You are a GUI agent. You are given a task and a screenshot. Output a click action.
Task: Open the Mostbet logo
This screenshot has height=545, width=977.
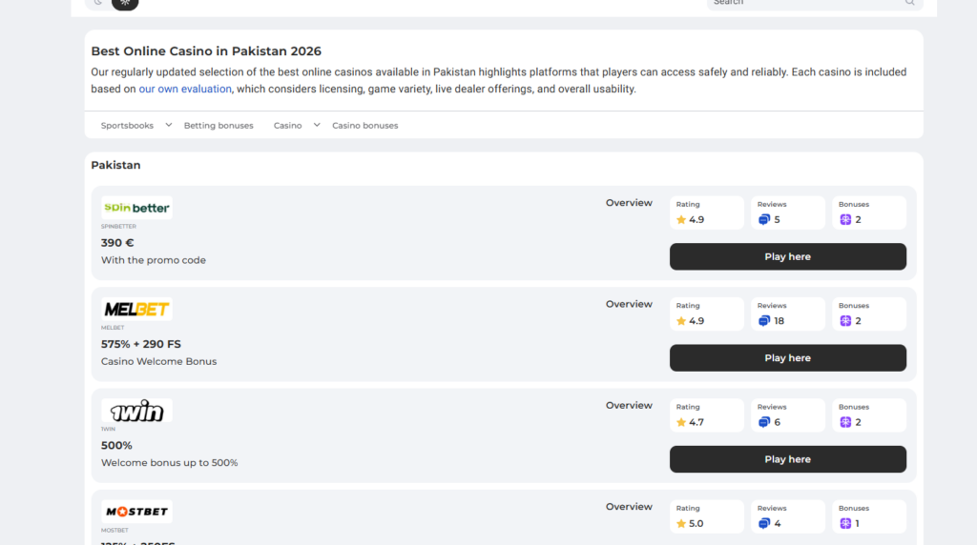(136, 512)
